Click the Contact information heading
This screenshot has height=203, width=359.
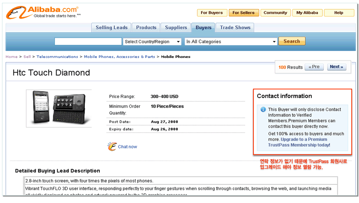(285, 96)
